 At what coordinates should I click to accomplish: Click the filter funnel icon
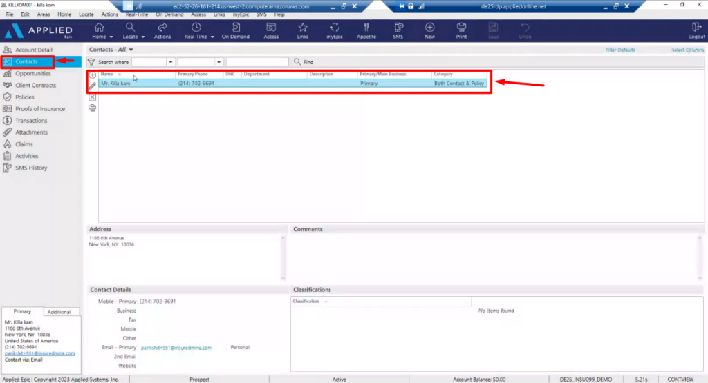tap(91, 61)
